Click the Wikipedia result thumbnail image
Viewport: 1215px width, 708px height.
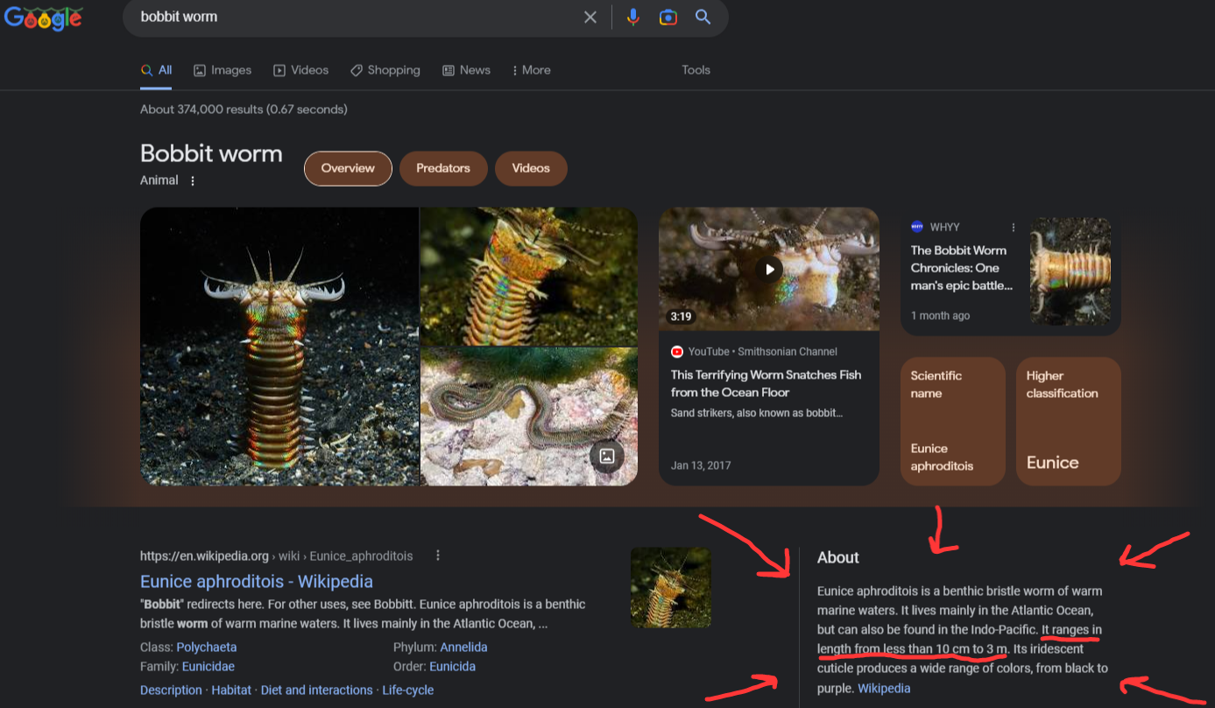671,587
